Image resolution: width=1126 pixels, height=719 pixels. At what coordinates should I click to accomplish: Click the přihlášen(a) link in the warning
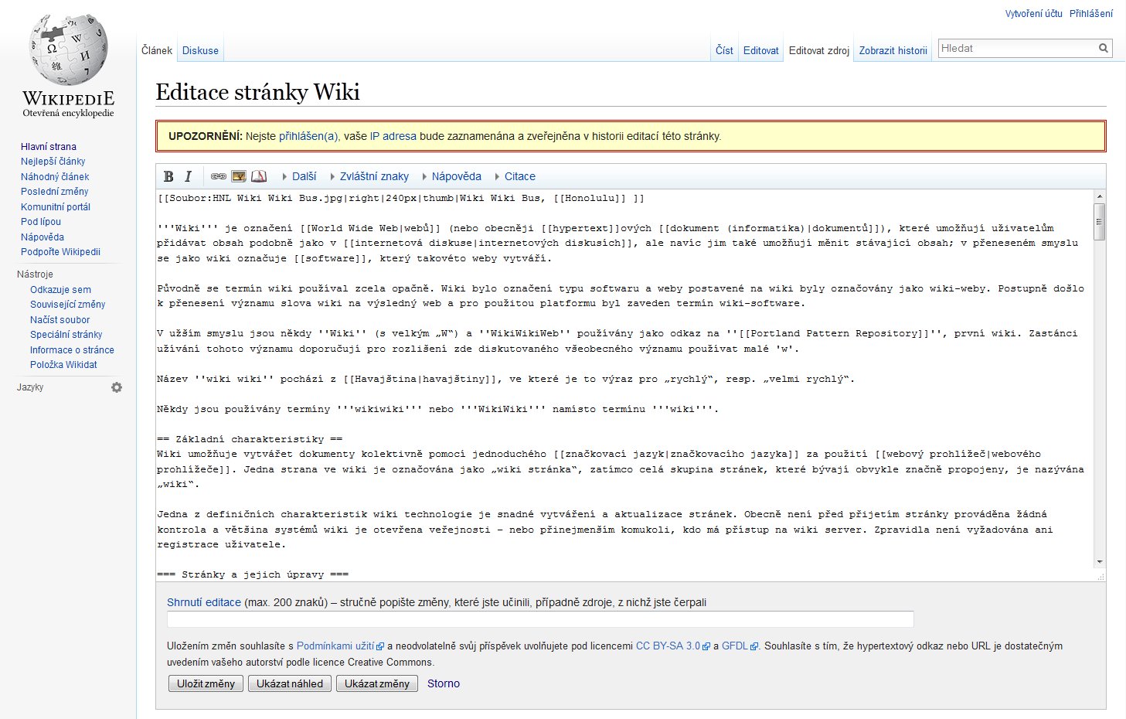pos(308,136)
